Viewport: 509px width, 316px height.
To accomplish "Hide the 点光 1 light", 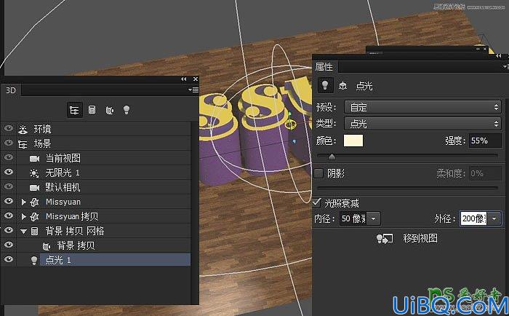I will (x=9, y=259).
